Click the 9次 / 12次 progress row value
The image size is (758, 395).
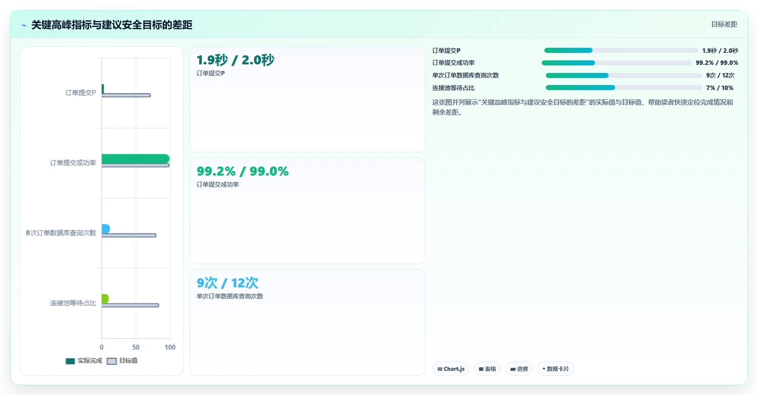click(x=720, y=75)
